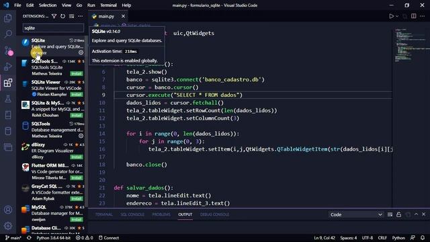The image size is (430, 242).
Task: Open main branch in status bar
Action: 13,237
